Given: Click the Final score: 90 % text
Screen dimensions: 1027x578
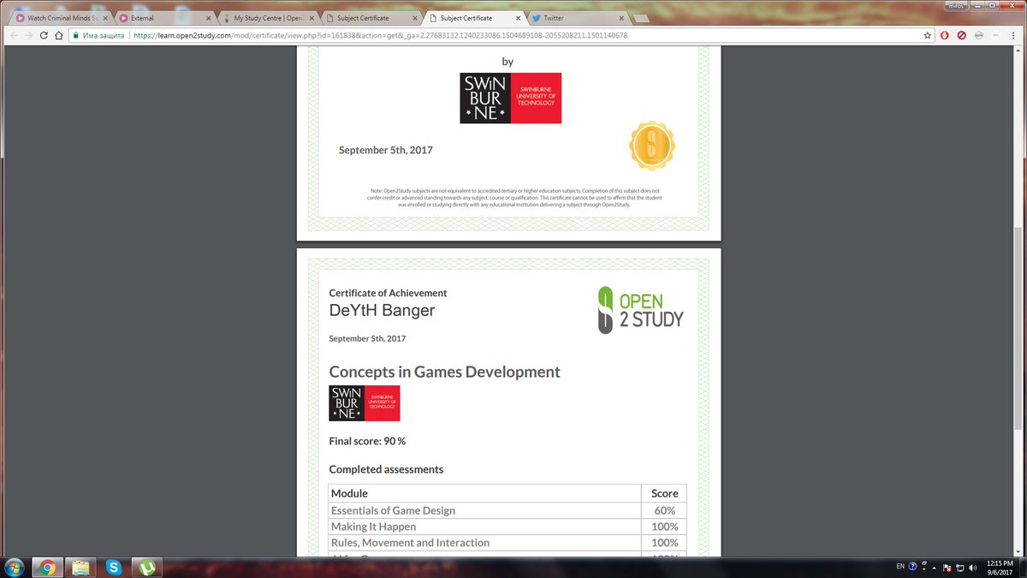Looking at the screenshot, I should click(x=367, y=441).
